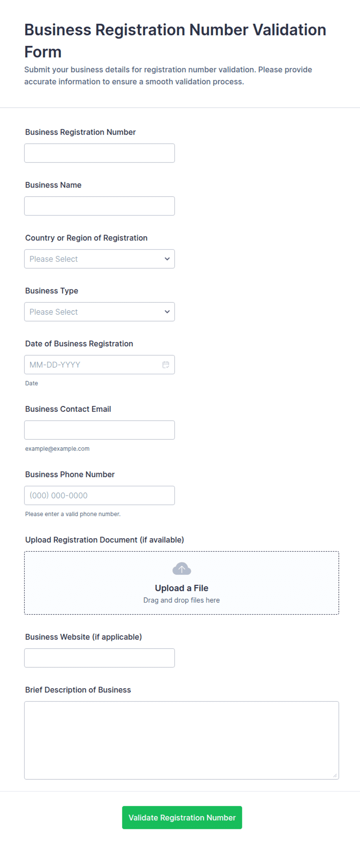Click the calendar icon in date field
The height and width of the screenshot is (848, 360).
pos(166,364)
